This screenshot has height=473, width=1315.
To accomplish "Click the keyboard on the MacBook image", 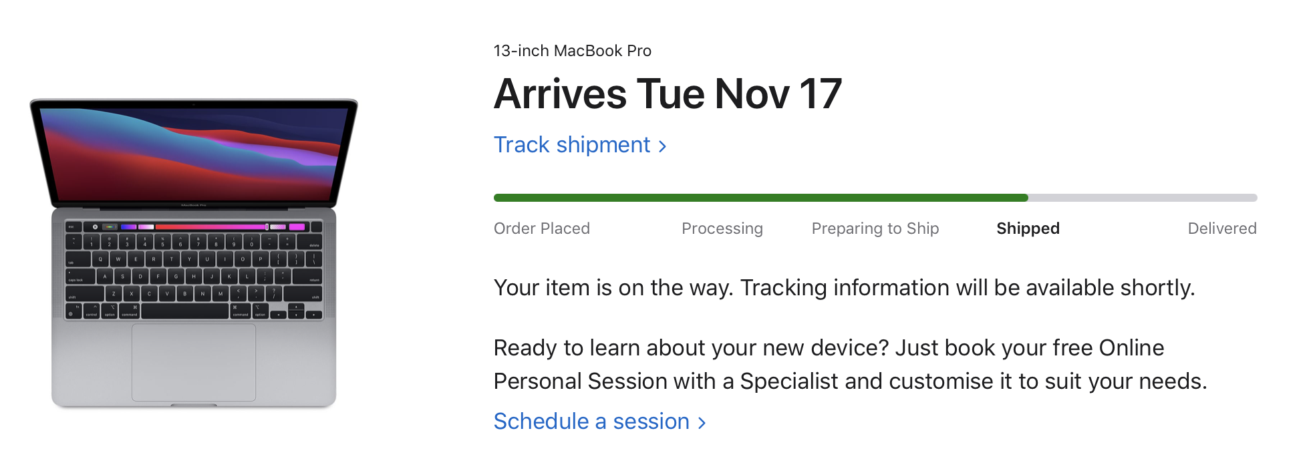I will 194,274.
